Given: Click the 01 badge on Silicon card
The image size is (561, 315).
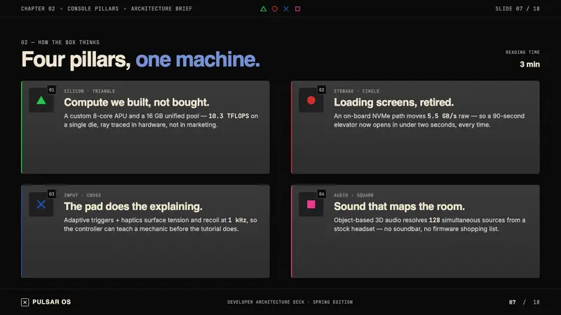Looking at the screenshot, I should point(51,90).
